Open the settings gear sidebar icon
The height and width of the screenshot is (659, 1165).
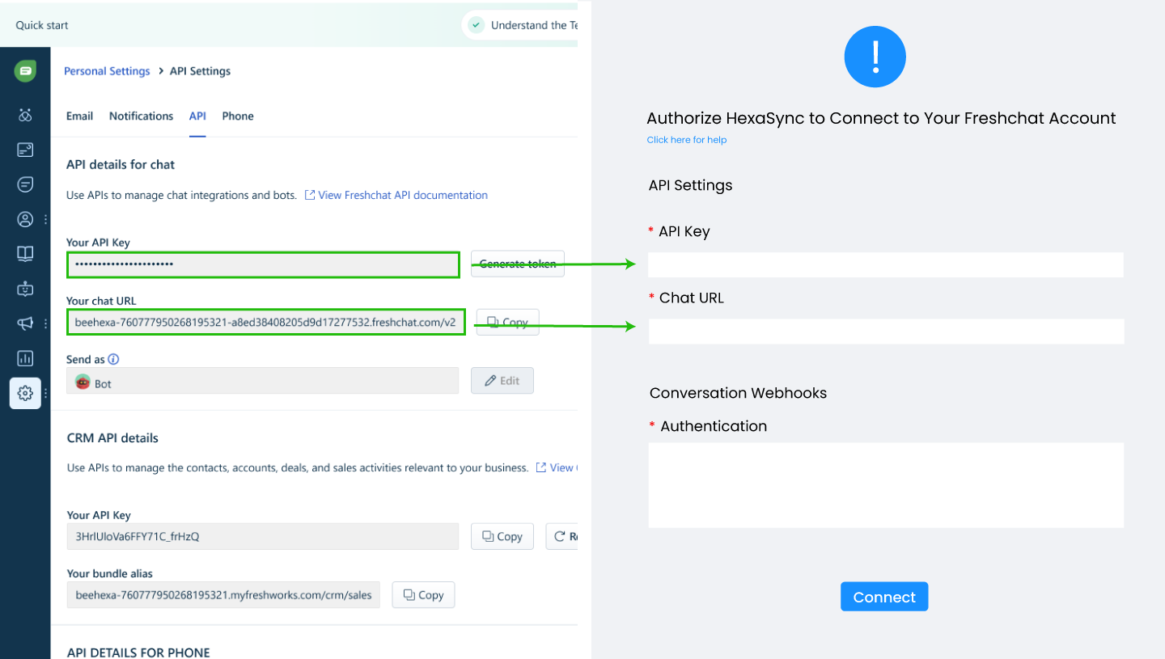(x=25, y=393)
